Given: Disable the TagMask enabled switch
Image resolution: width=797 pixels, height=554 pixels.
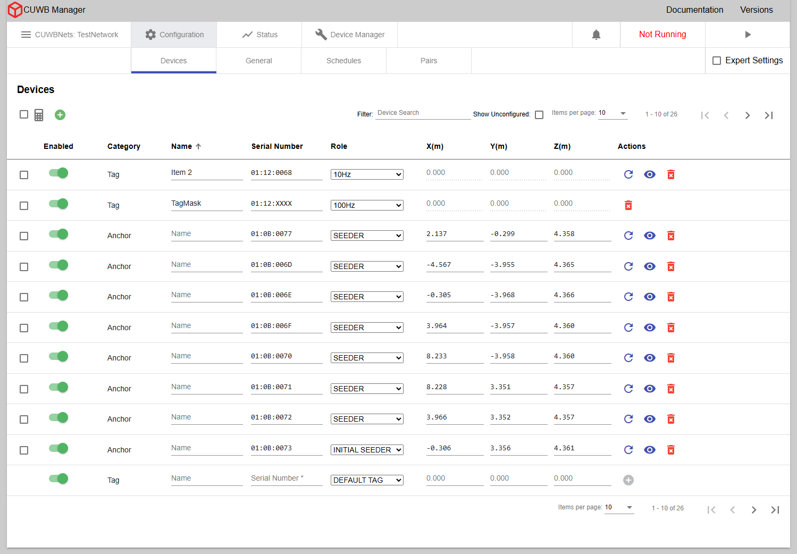Looking at the screenshot, I should pos(58,204).
